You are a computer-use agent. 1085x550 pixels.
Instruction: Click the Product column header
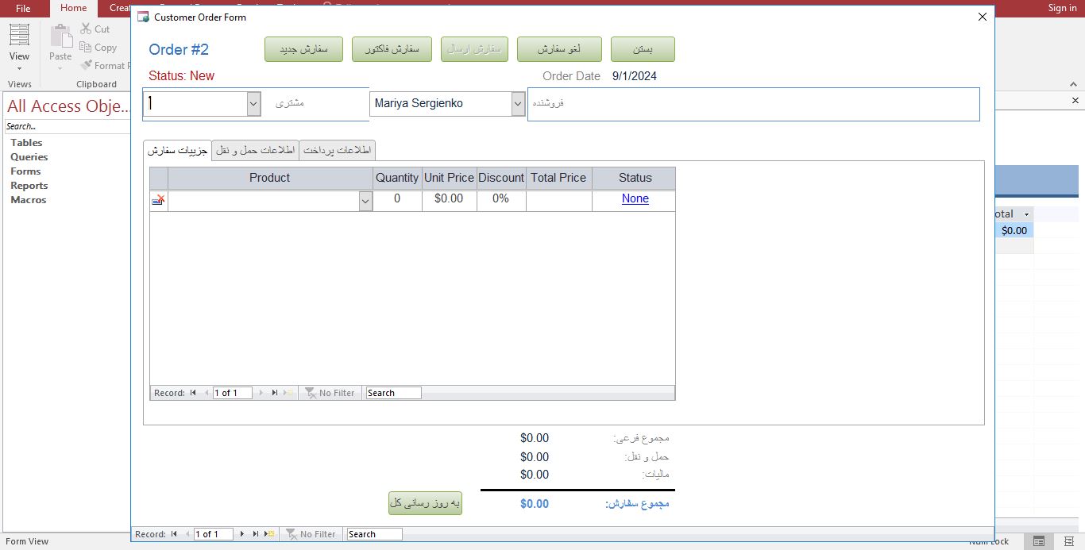point(270,178)
